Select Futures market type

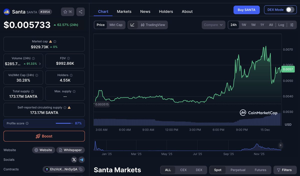pyautogui.click(x=260, y=170)
